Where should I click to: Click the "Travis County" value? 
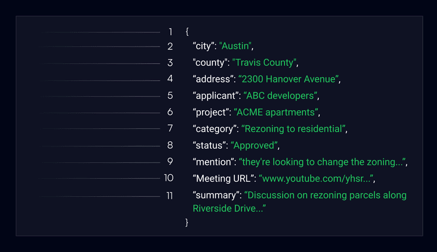coord(264,62)
